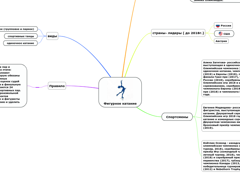Select the 'Австрия' node
The width and height of the screenshot is (240, 179).
click(x=221, y=41)
